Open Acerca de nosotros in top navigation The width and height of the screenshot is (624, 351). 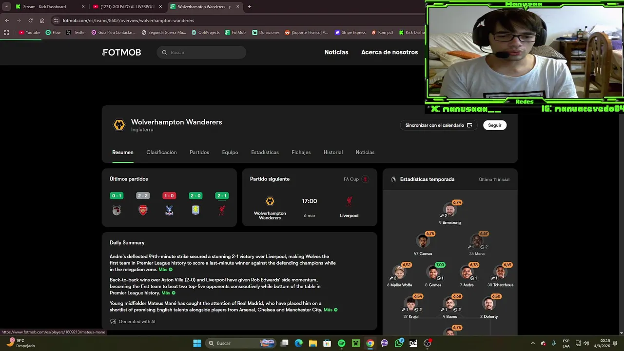pos(390,52)
